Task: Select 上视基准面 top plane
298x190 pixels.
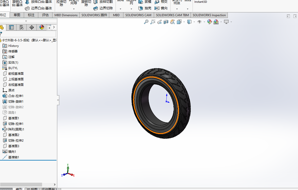Action: (x=13, y=79)
